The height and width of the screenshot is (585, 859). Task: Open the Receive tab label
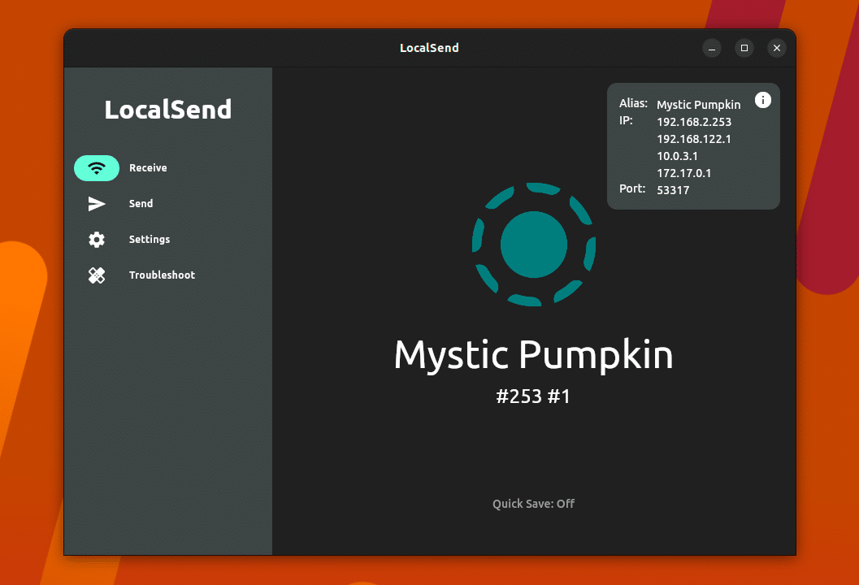148,168
